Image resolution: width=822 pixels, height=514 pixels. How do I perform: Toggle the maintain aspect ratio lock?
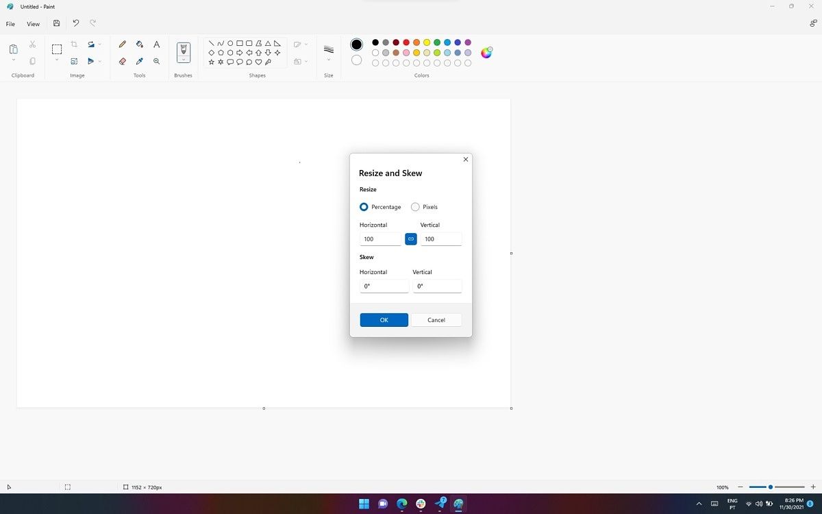pyautogui.click(x=410, y=238)
